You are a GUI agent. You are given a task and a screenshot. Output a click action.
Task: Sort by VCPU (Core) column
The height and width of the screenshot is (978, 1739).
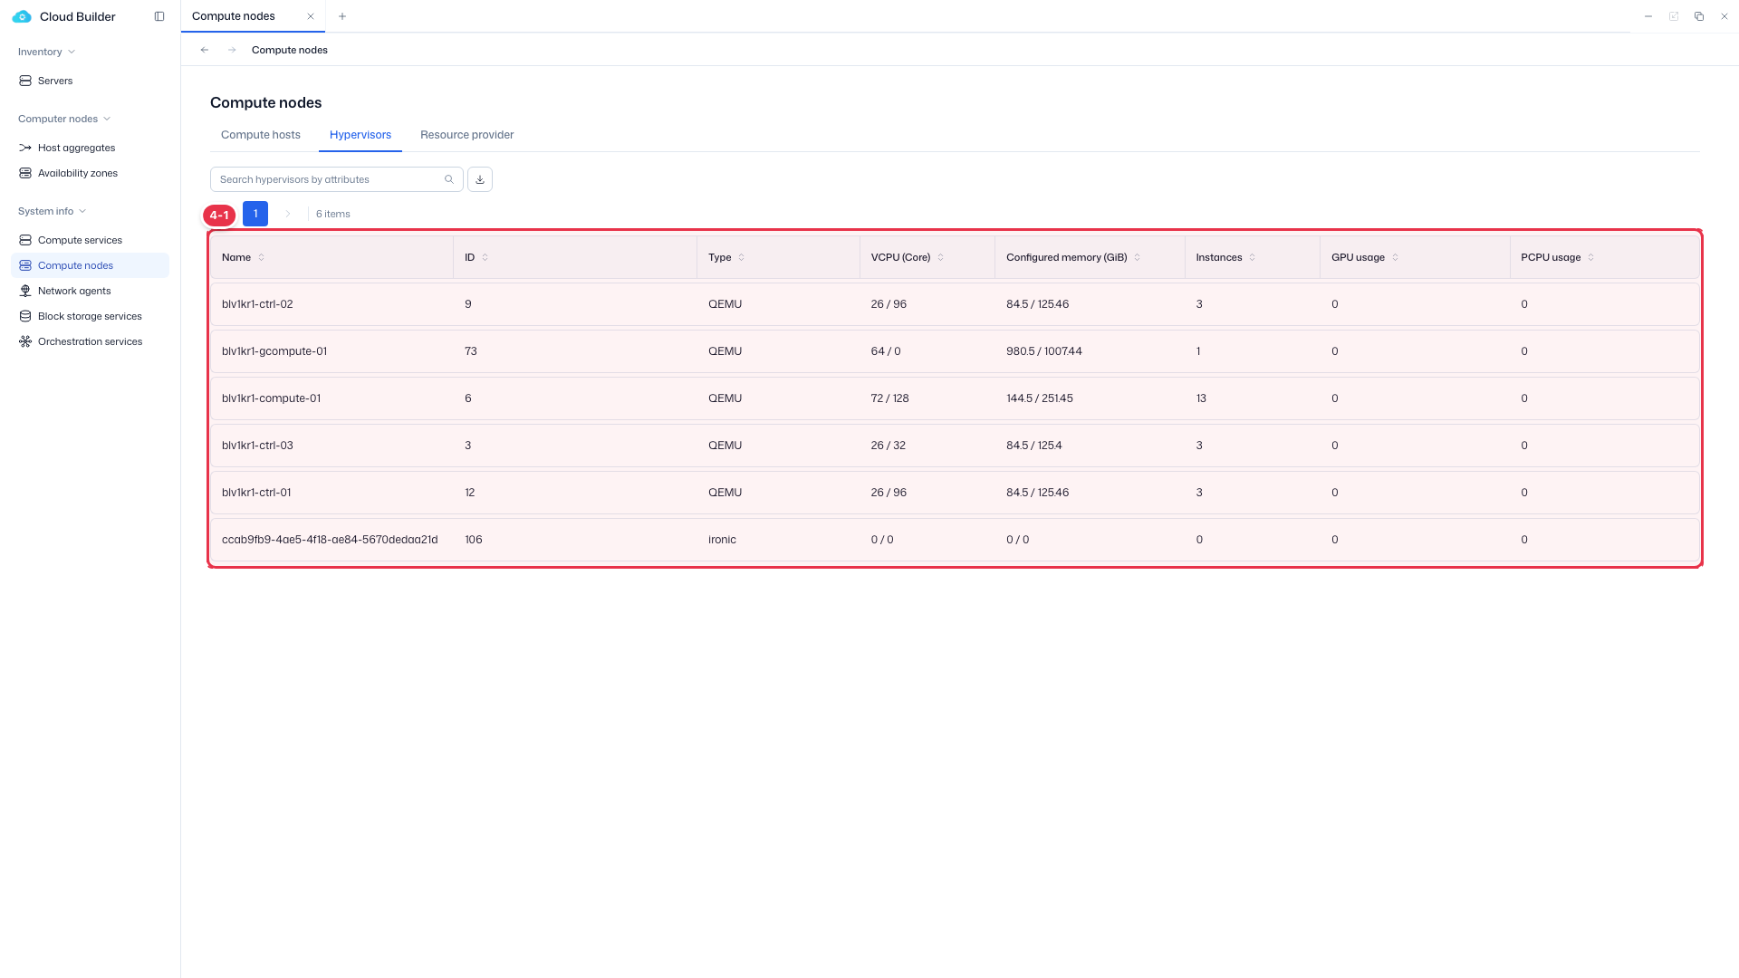click(x=941, y=257)
